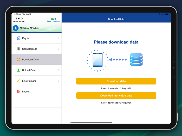Open the Upload Data chevron

click(59, 70)
